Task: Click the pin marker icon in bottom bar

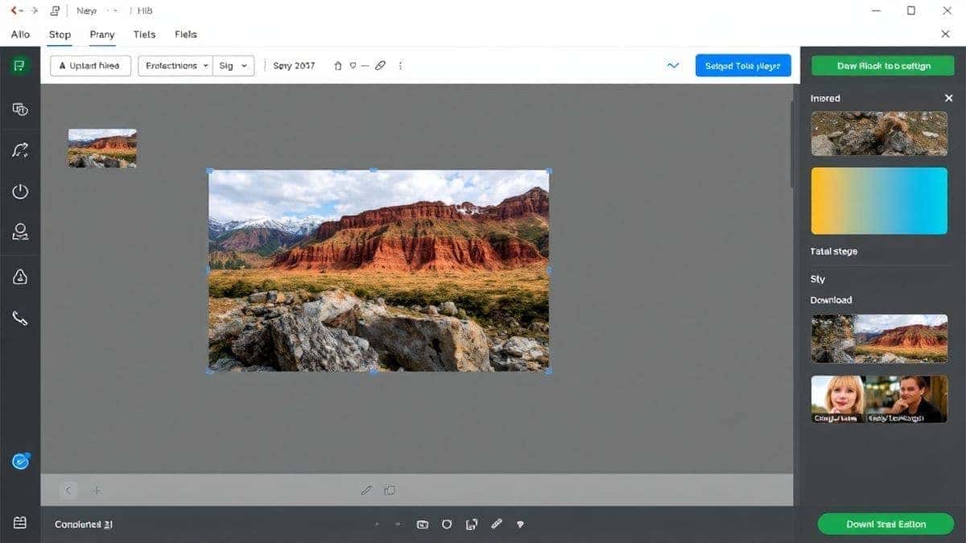Action: tap(520, 524)
